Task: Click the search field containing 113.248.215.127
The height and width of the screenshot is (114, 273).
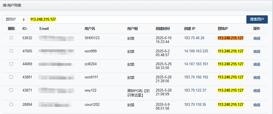Action: 137,19
